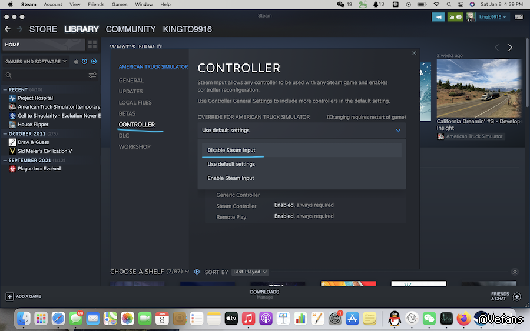This screenshot has height=331, width=530.
Task: Open Last Played sort dropdown
Action: (x=250, y=272)
